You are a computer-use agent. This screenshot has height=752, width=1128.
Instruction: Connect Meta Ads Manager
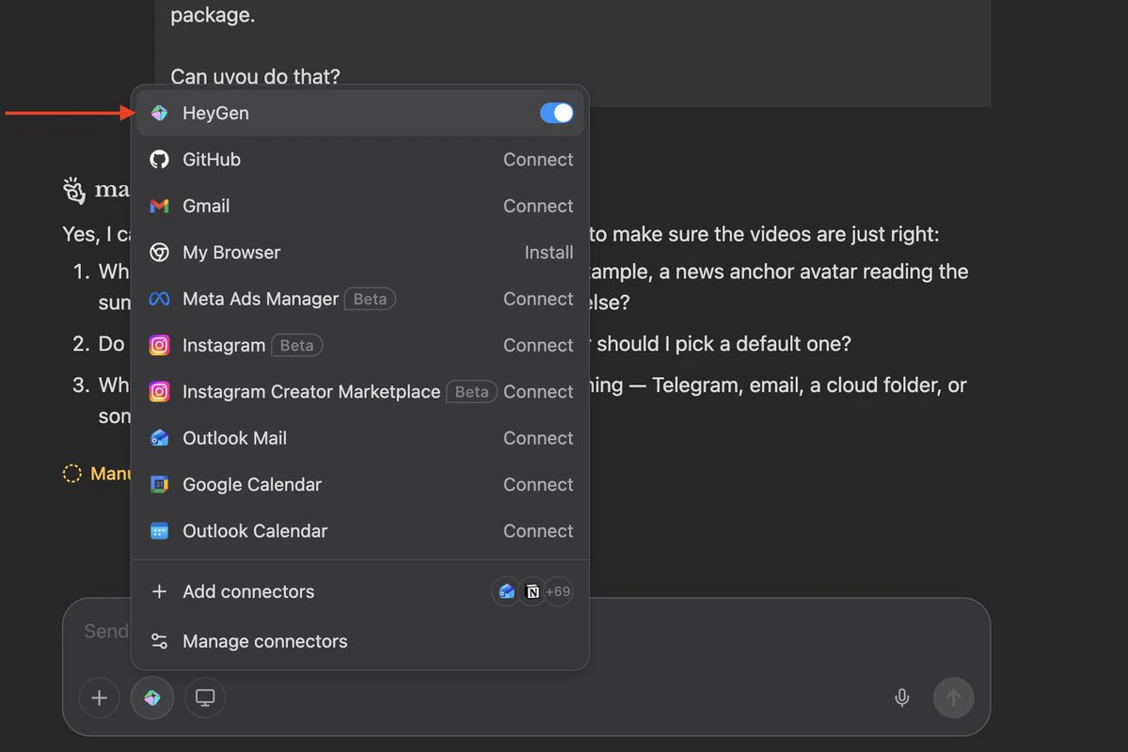coord(538,299)
